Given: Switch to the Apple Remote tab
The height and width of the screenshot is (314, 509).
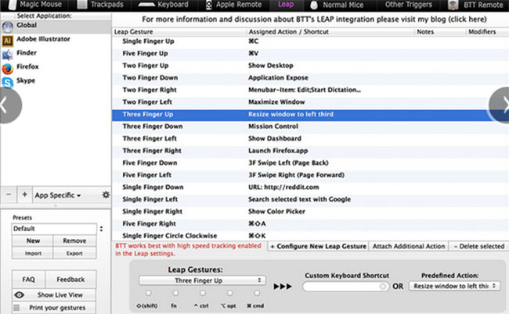Looking at the screenshot, I should [234, 5].
